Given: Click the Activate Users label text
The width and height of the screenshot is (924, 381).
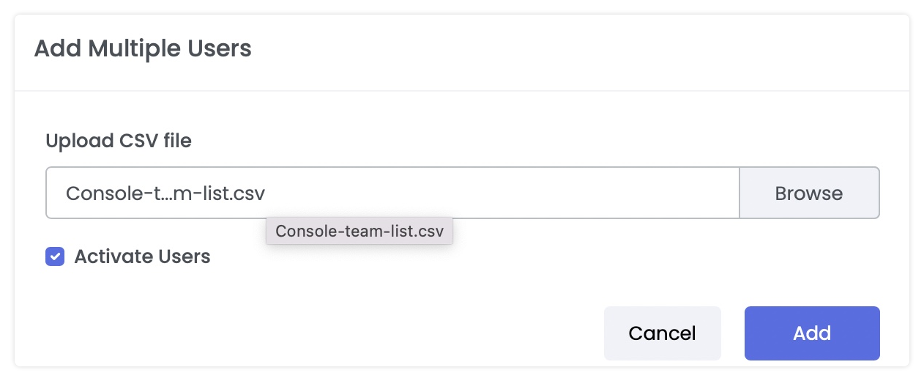Looking at the screenshot, I should 142,256.
